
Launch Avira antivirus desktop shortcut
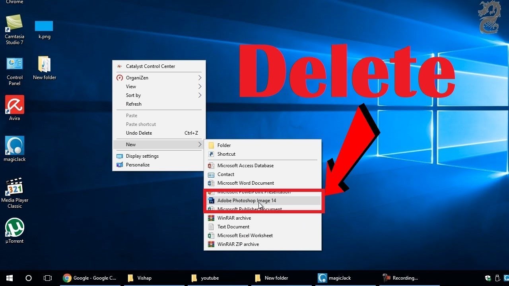[x=15, y=108]
